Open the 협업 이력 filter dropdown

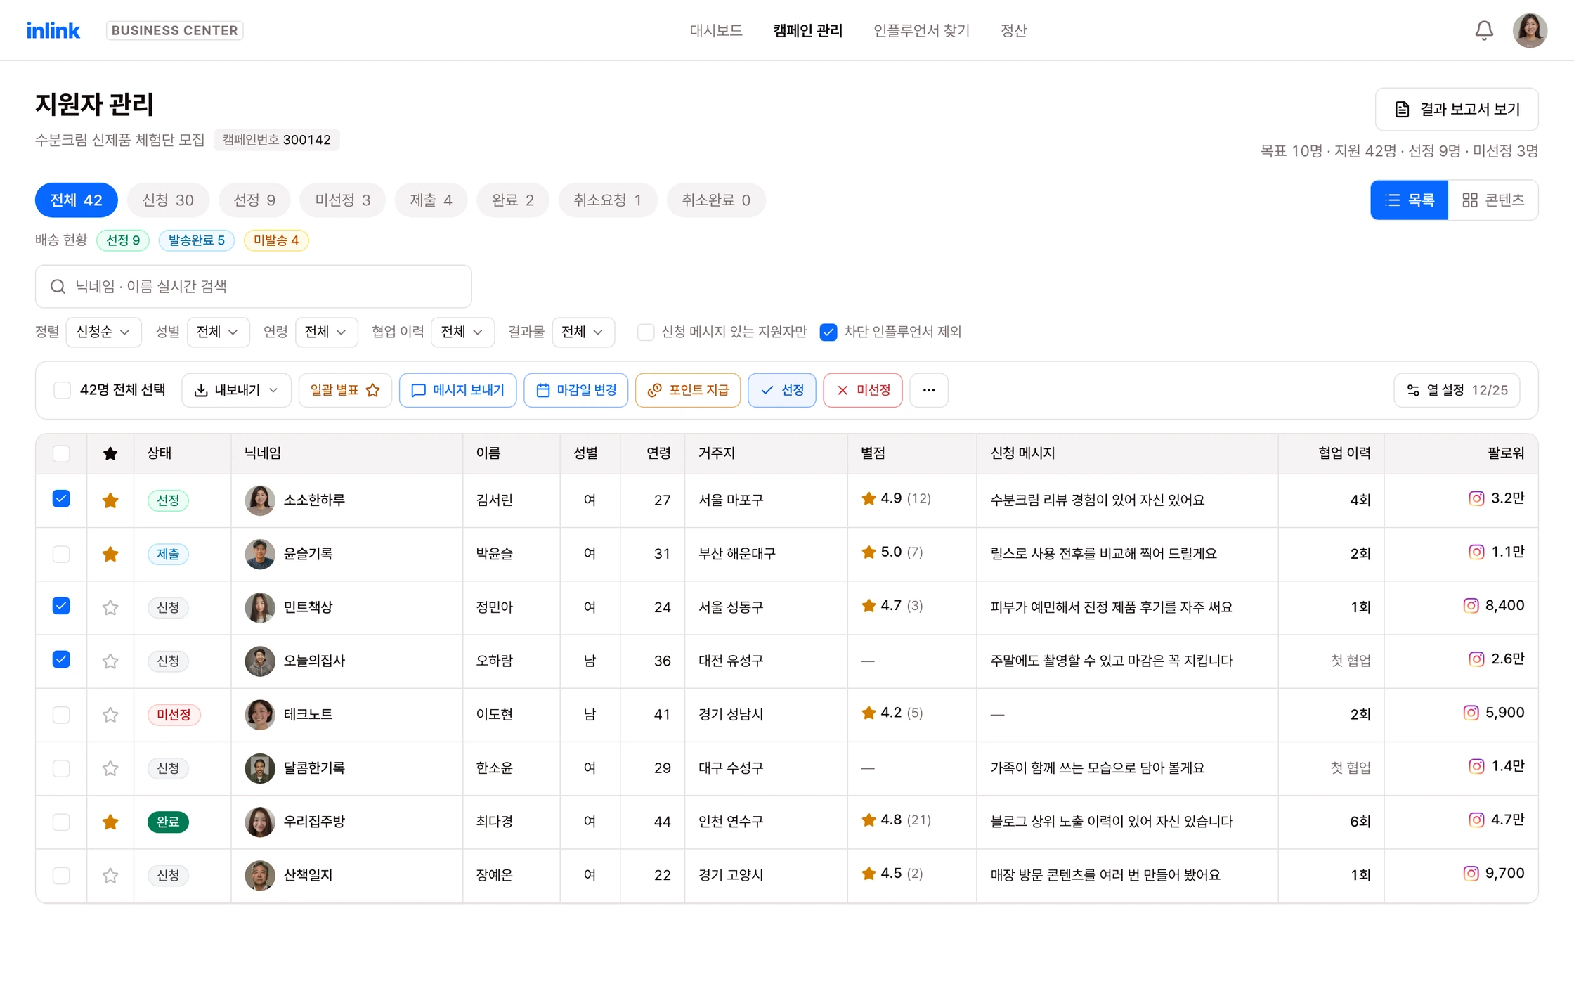coord(462,332)
